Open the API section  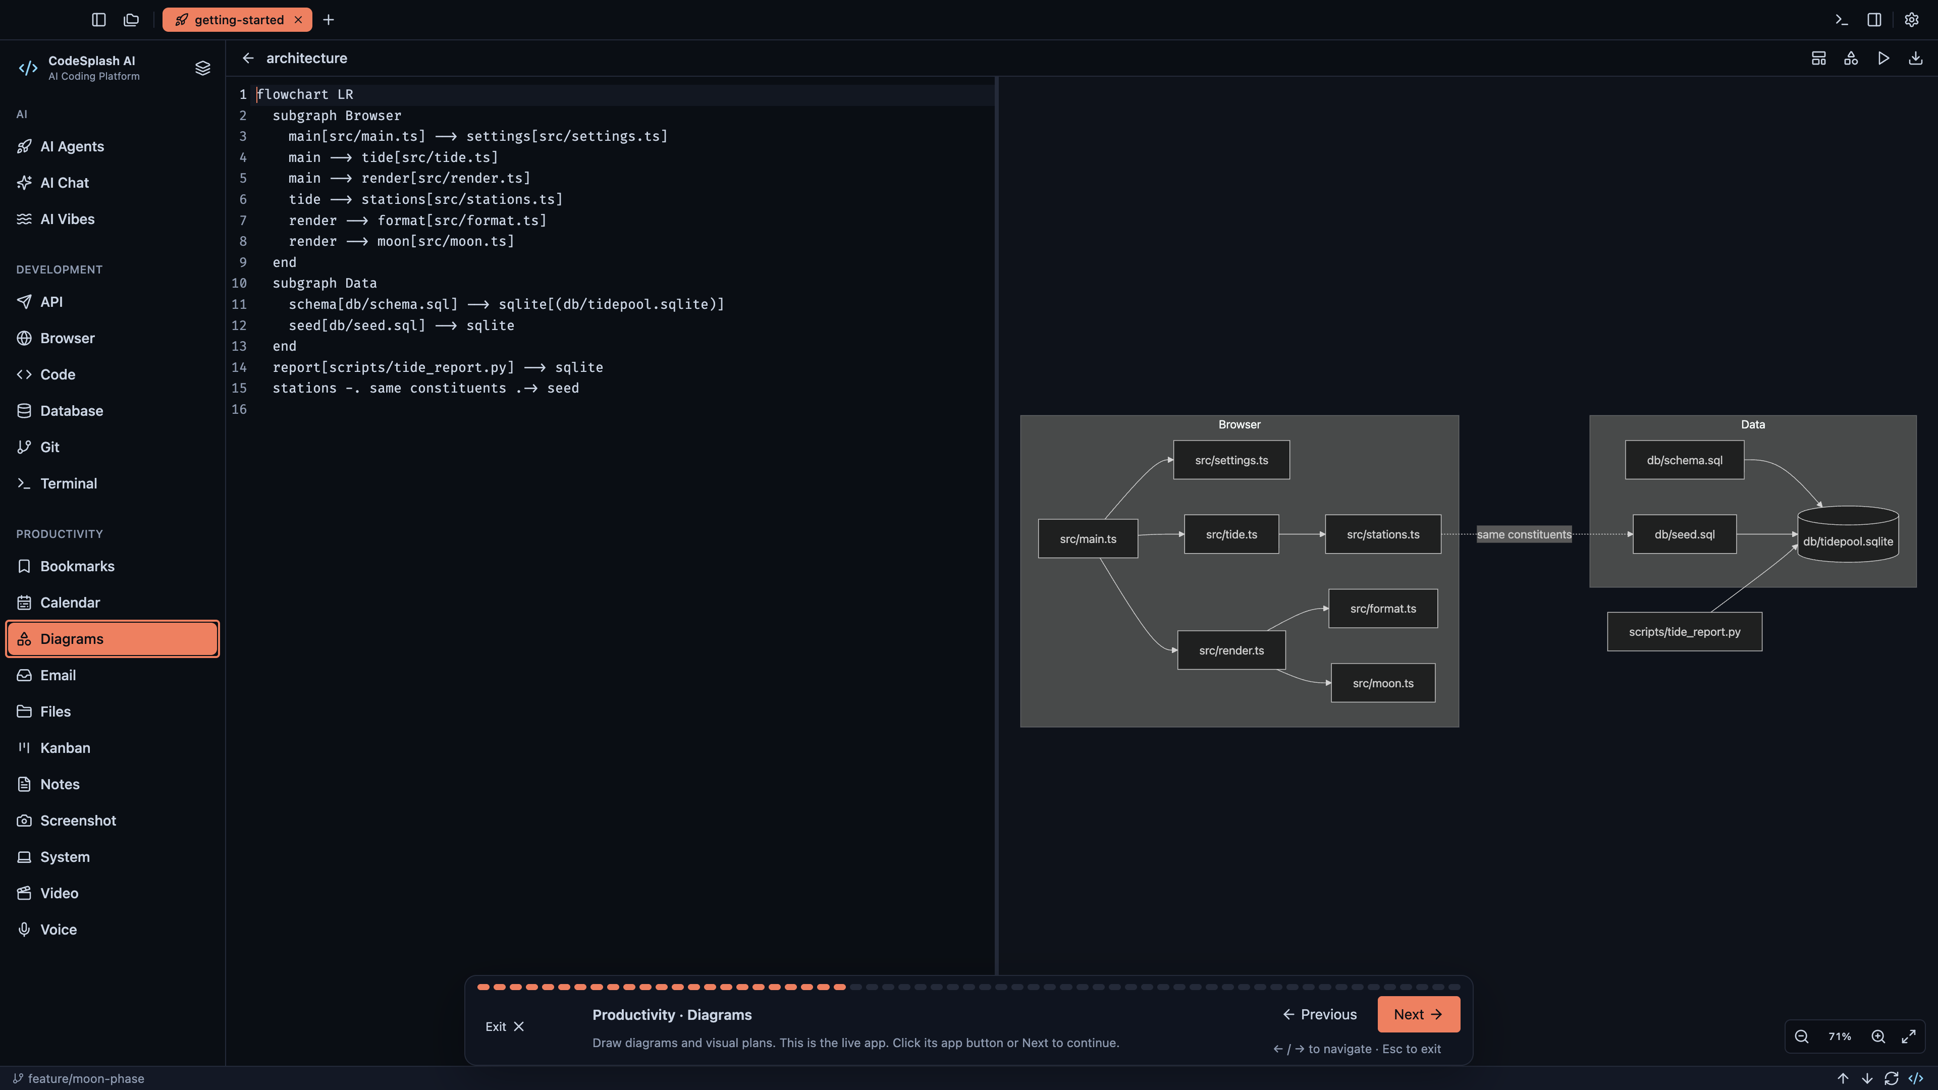tap(113, 302)
